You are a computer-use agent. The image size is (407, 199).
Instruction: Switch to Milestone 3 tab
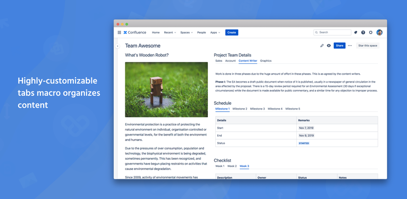click(258, 109)
